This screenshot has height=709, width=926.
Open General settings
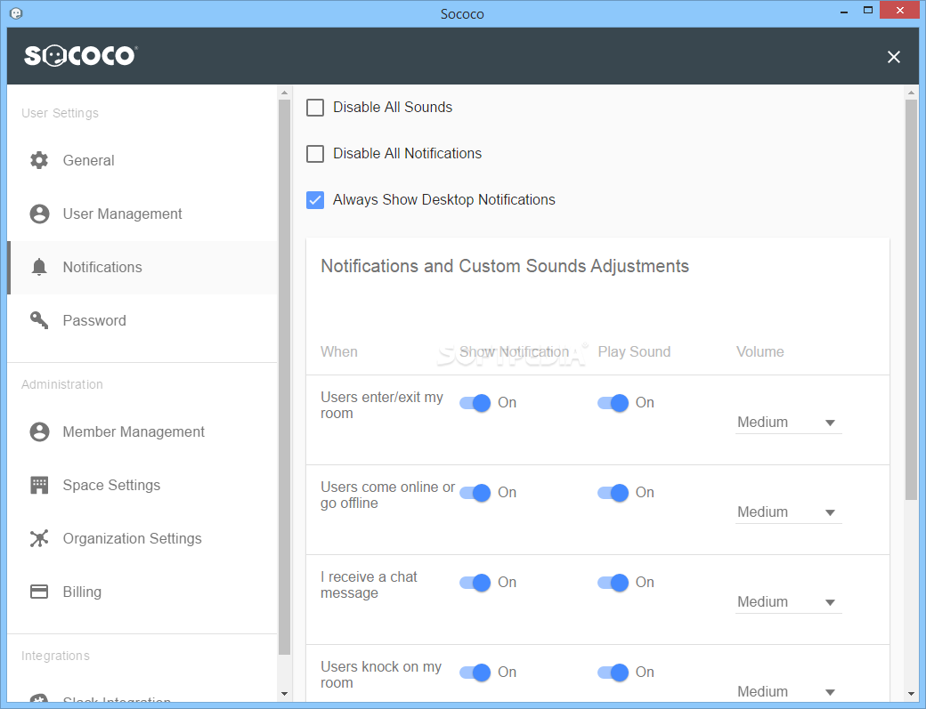tap(142, 160)
